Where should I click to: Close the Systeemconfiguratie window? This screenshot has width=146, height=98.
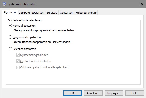pos(142,4)
